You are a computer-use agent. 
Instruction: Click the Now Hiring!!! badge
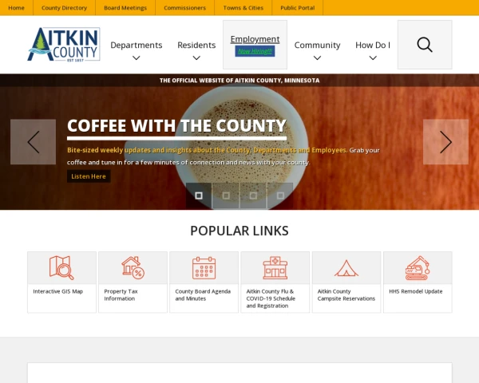[255, 51]
